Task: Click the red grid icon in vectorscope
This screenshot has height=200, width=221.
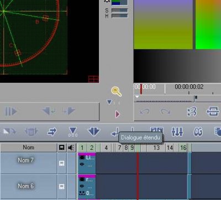Action: point(93,79)
